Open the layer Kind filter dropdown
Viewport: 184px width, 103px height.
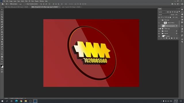162,12
